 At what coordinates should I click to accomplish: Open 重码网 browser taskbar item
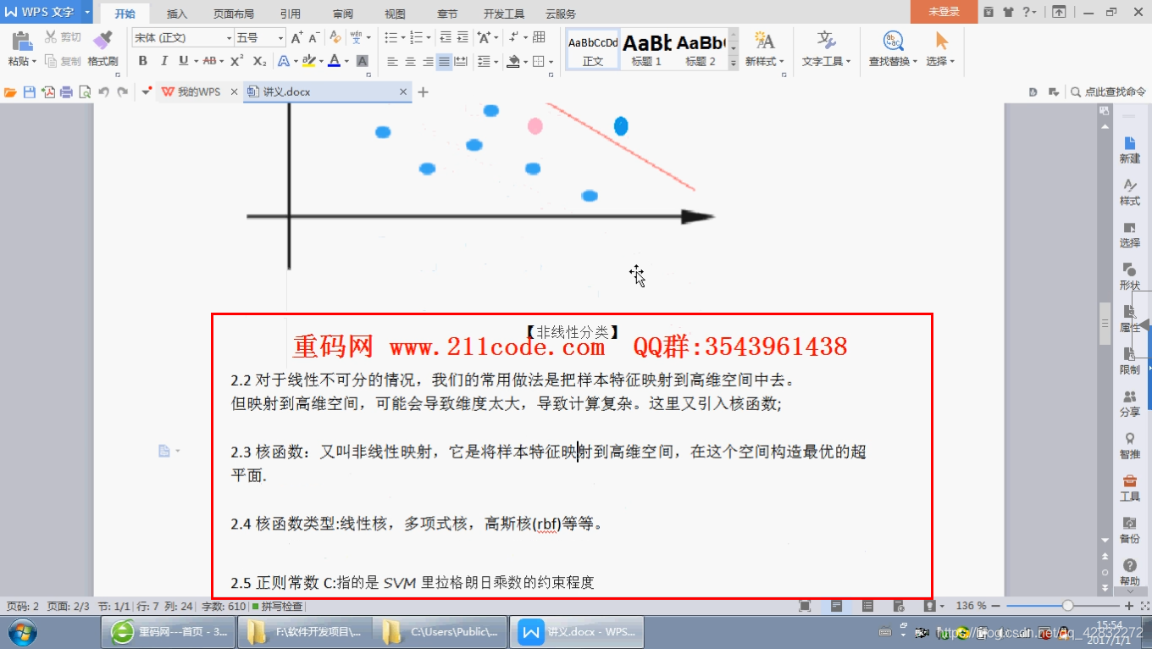[170, 632]
